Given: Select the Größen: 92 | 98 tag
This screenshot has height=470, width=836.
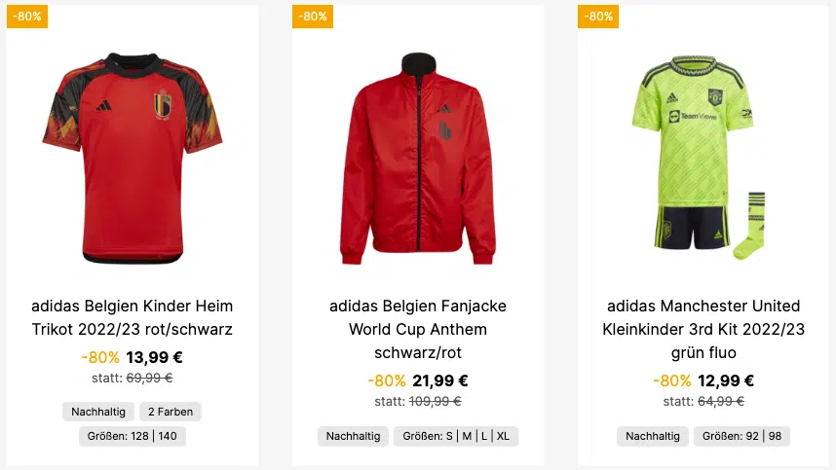Looking at the screenshot, I should pos(741,436).
